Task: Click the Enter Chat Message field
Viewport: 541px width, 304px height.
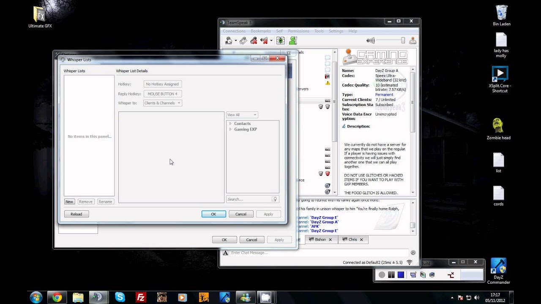Action: tap(319, 252)
